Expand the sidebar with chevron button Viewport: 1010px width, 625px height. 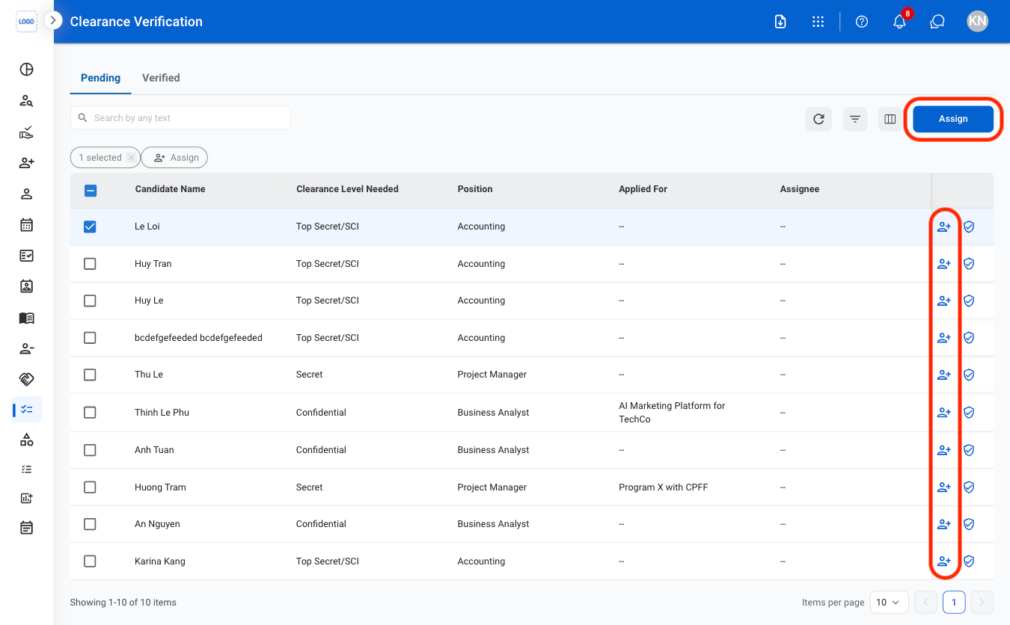point(52,20)
